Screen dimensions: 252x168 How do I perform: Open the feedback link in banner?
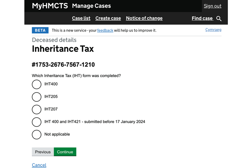pyautogui.click(x=105, y=30)
